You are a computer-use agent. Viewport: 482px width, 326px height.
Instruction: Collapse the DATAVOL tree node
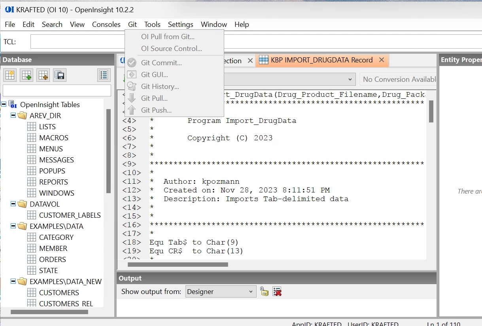click(13, 204)
